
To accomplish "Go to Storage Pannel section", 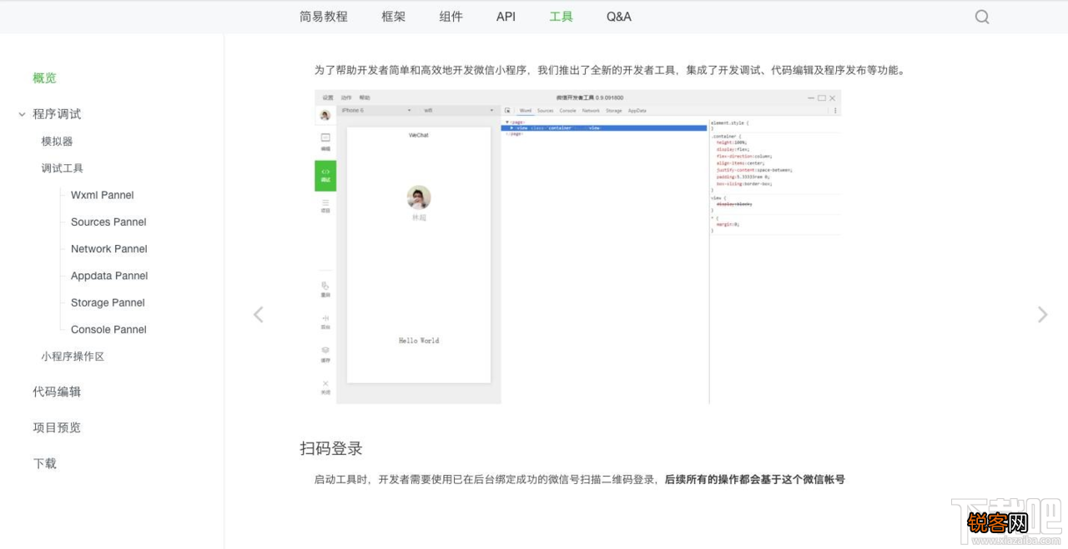I will click(108, 302).
